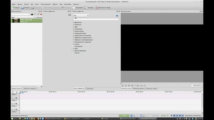Viewport: 214px width, 120px height.
Task: Click the project tree search field
Action: (20, 14)
